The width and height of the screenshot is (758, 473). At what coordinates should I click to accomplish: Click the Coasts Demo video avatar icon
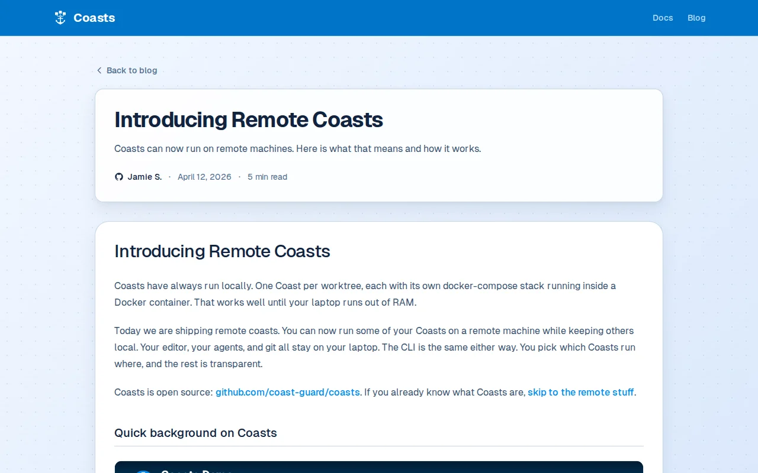tap(143, 471)
